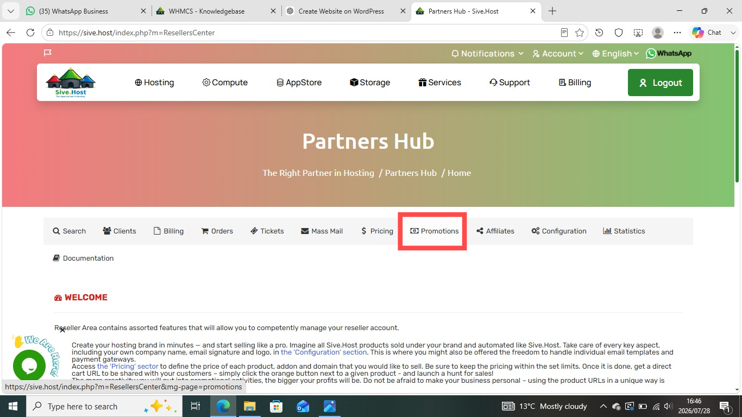Screen dimensions: 742x417
Task: Open the volume icon in system tray
Action: click(x=669, y=406)
